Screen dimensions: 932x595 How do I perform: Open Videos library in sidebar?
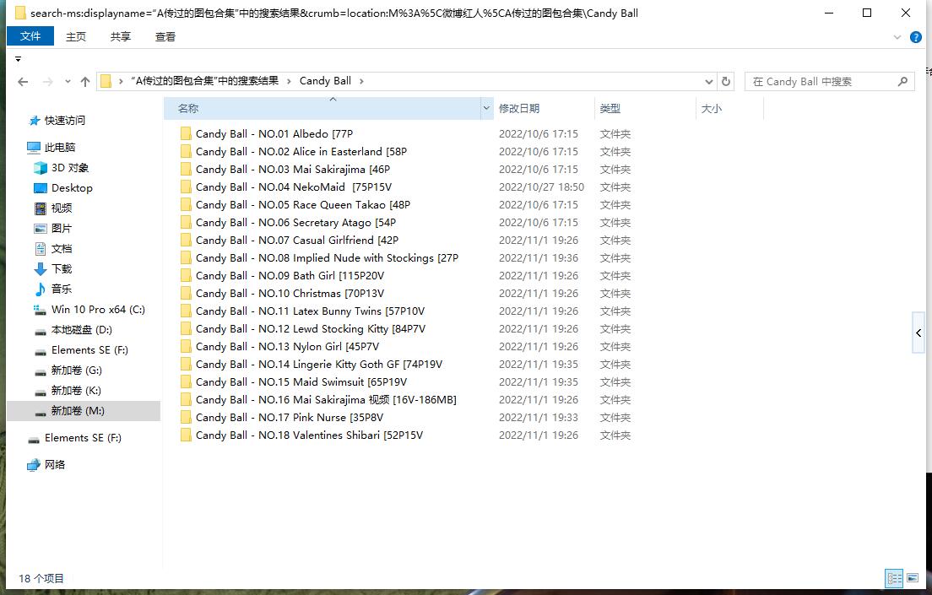pyautogui.click(x=53, y=208)
